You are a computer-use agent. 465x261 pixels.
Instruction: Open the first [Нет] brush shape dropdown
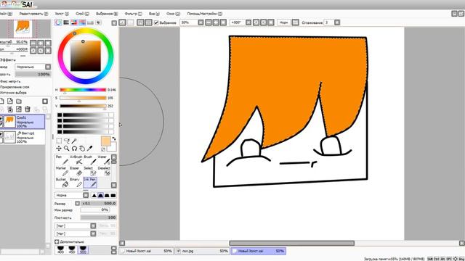pyautogui.click(x=93, y=226)
